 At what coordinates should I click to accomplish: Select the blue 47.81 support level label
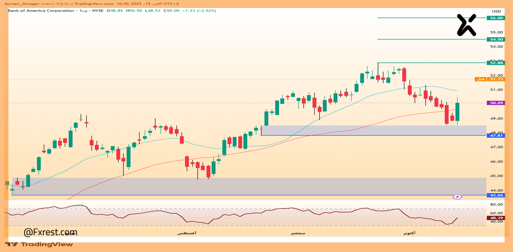[495, 136]
